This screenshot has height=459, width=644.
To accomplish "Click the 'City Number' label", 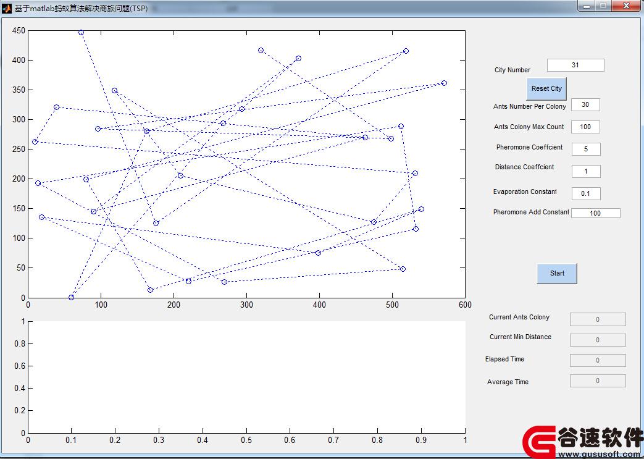I will [x=512, y=70].
